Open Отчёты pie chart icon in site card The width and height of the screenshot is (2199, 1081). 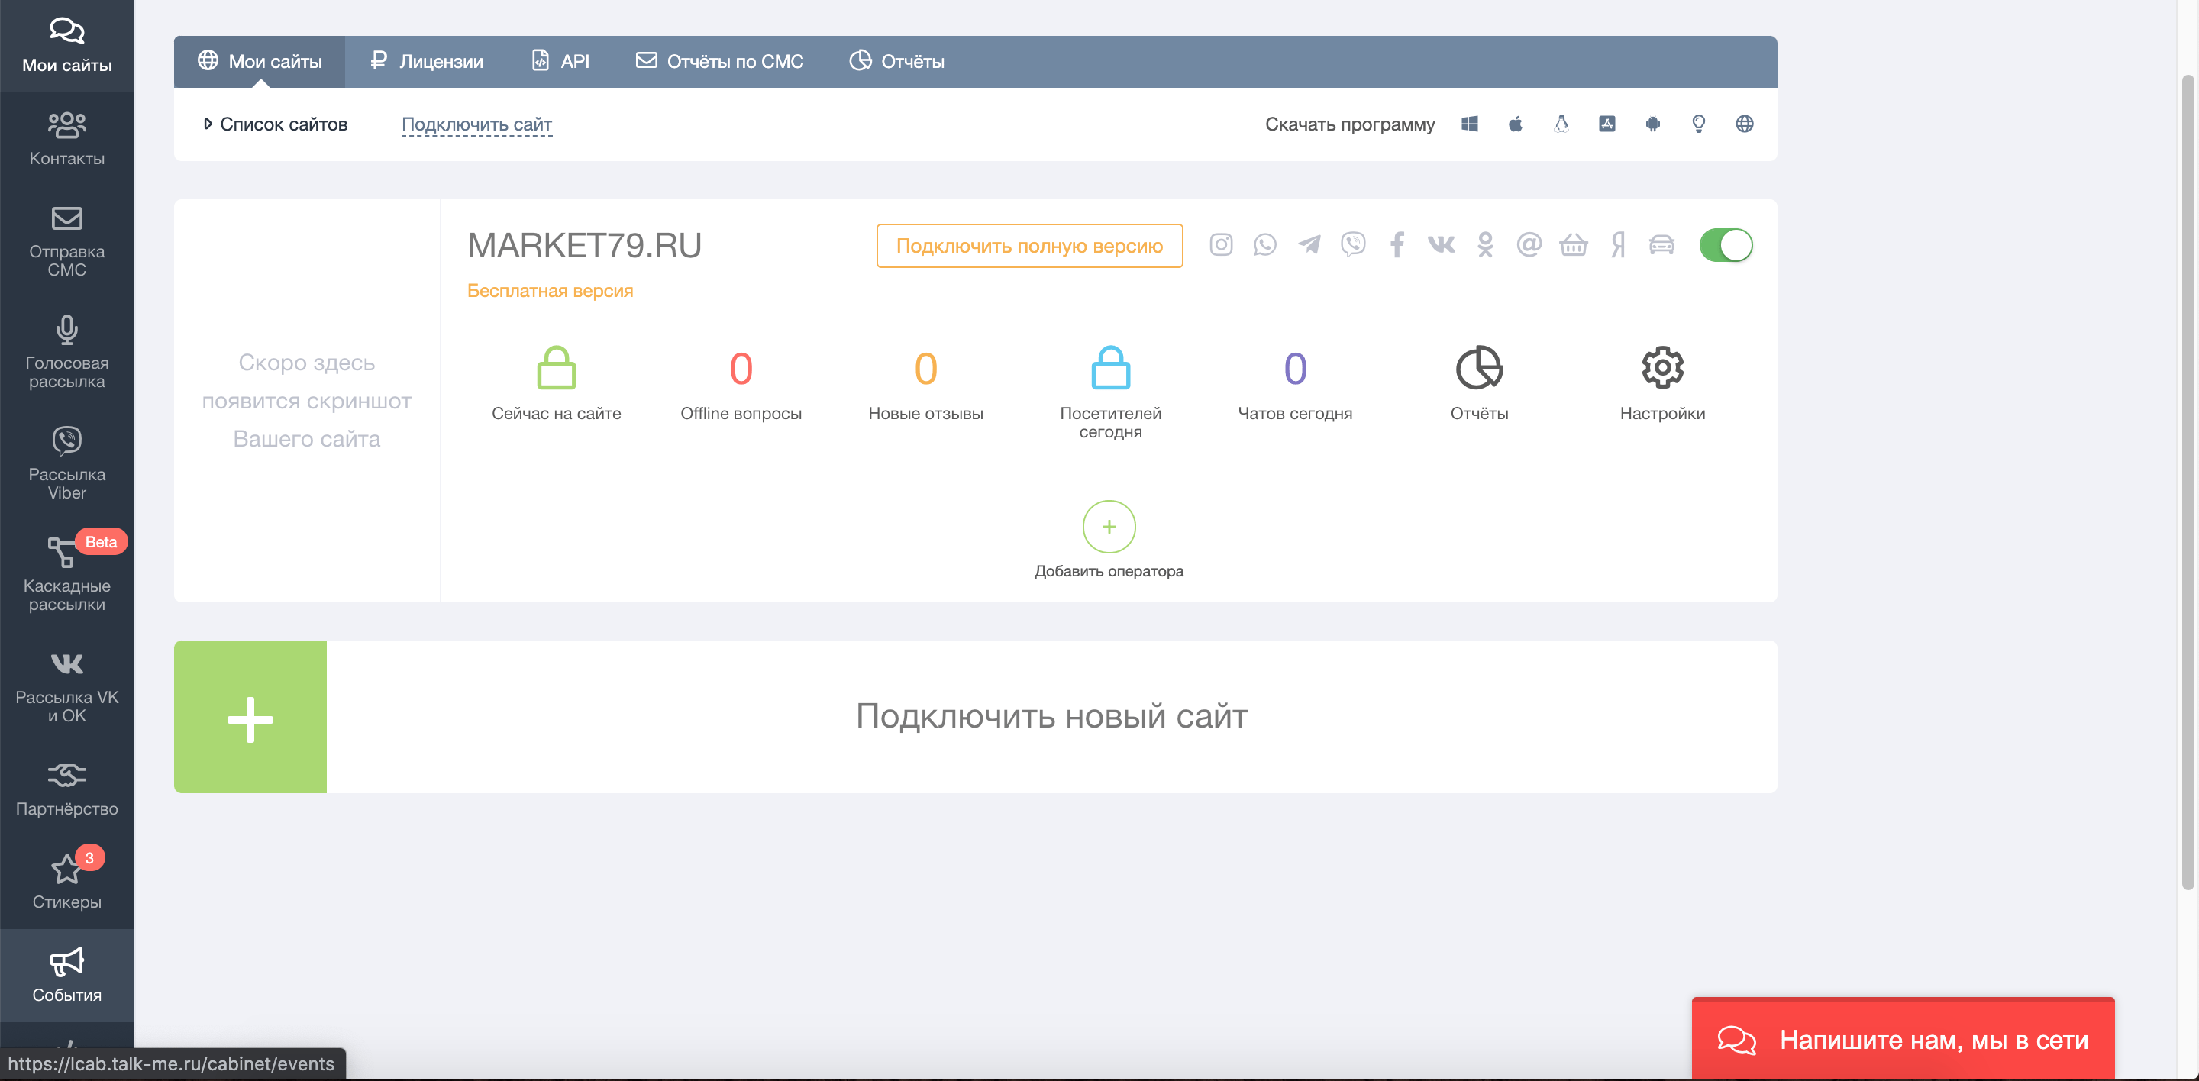click(1478, 369)
